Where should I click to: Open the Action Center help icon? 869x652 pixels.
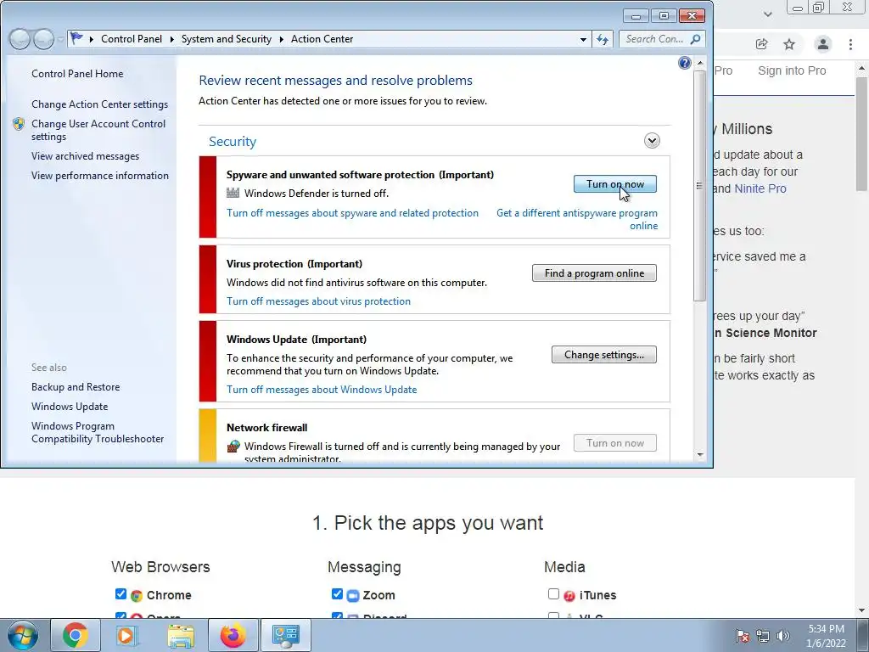[685, 63]
